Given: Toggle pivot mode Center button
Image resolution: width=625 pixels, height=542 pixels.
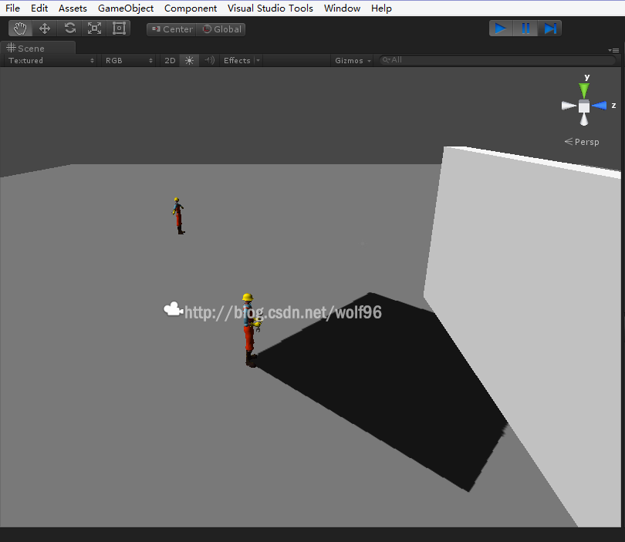Looking at the screenshot, I should point(172,29).
